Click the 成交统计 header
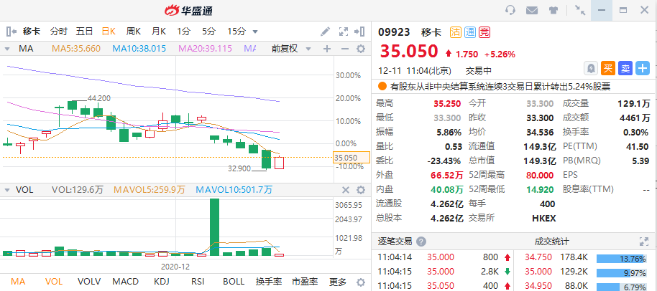This screenshot has width=657, height=291. 552,242
